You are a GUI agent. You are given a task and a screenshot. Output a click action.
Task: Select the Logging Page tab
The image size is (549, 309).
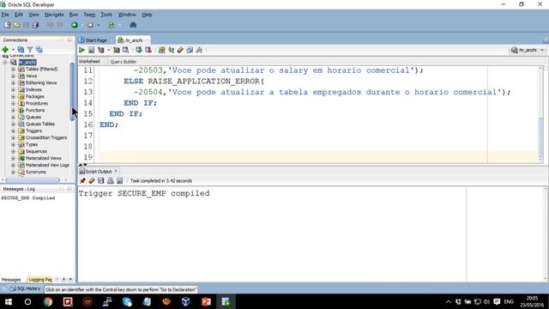coord(40,280)
